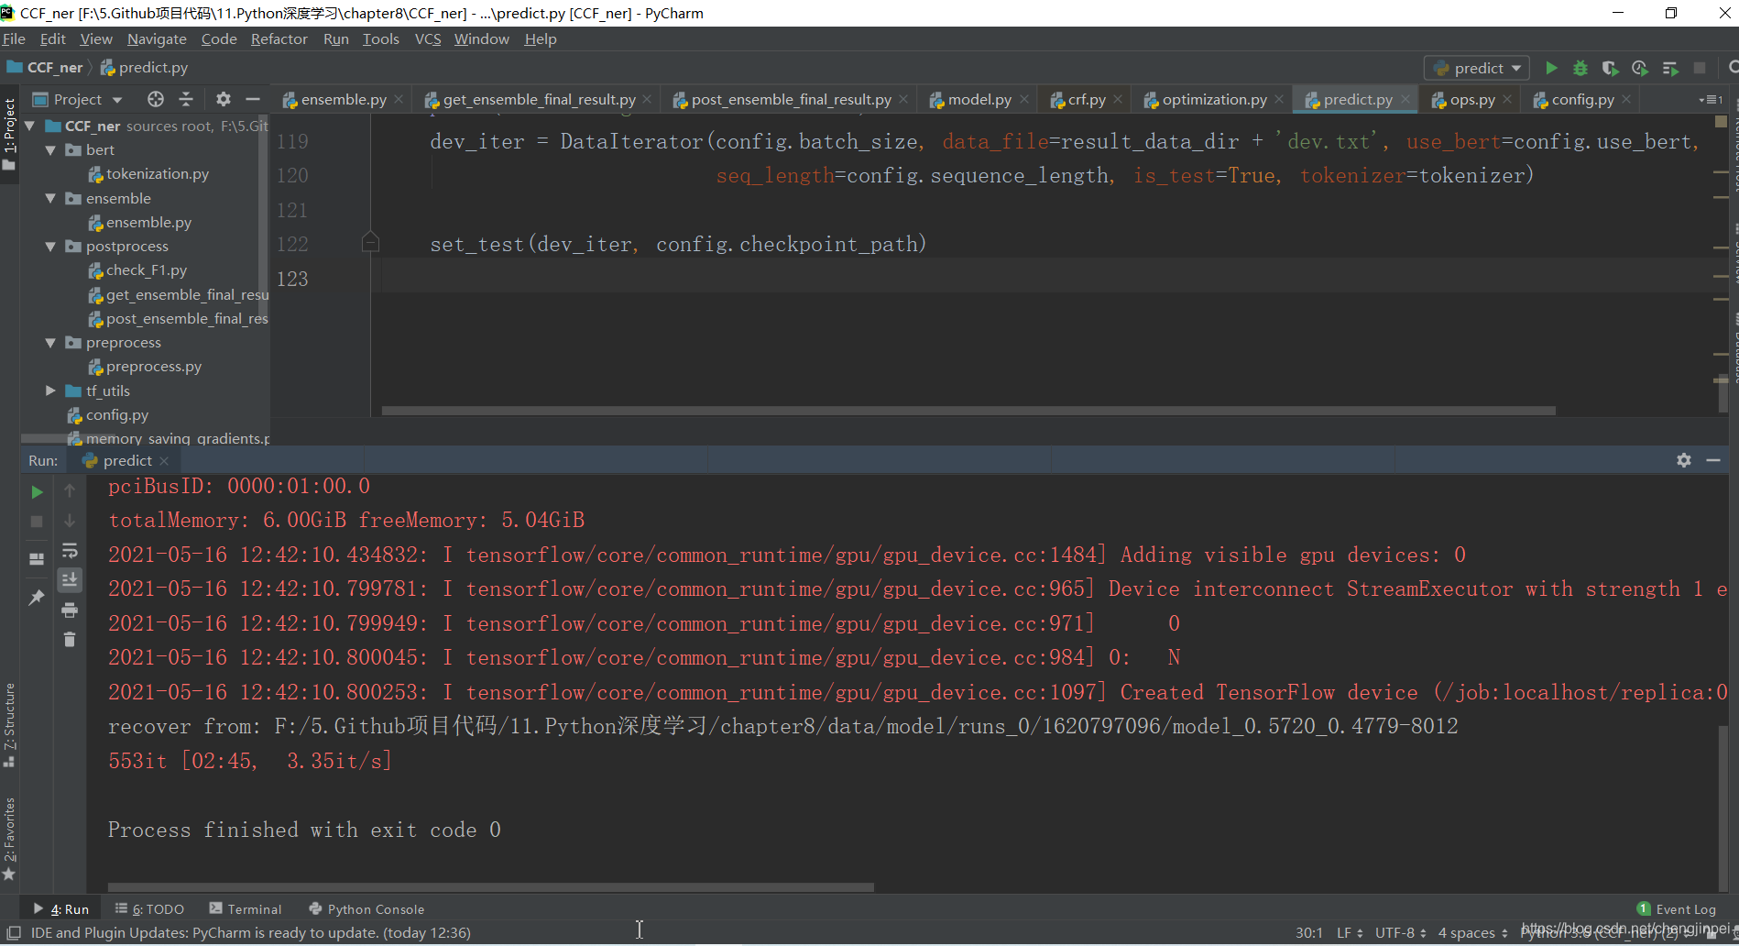This screenshot has height=946, width=1739.
Task: Stop the running process in the main toolbar
Action: click(1700, 68)
